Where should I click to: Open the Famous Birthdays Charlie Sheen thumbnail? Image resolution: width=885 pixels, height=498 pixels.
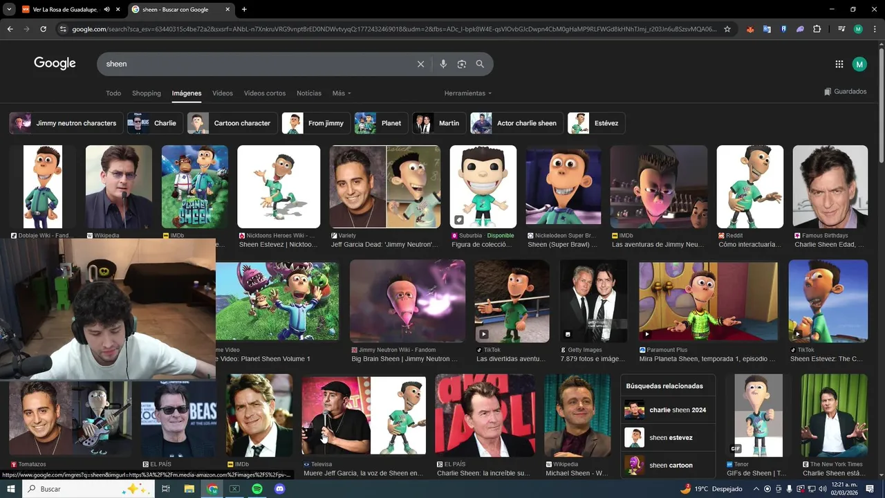coord(830,187)
